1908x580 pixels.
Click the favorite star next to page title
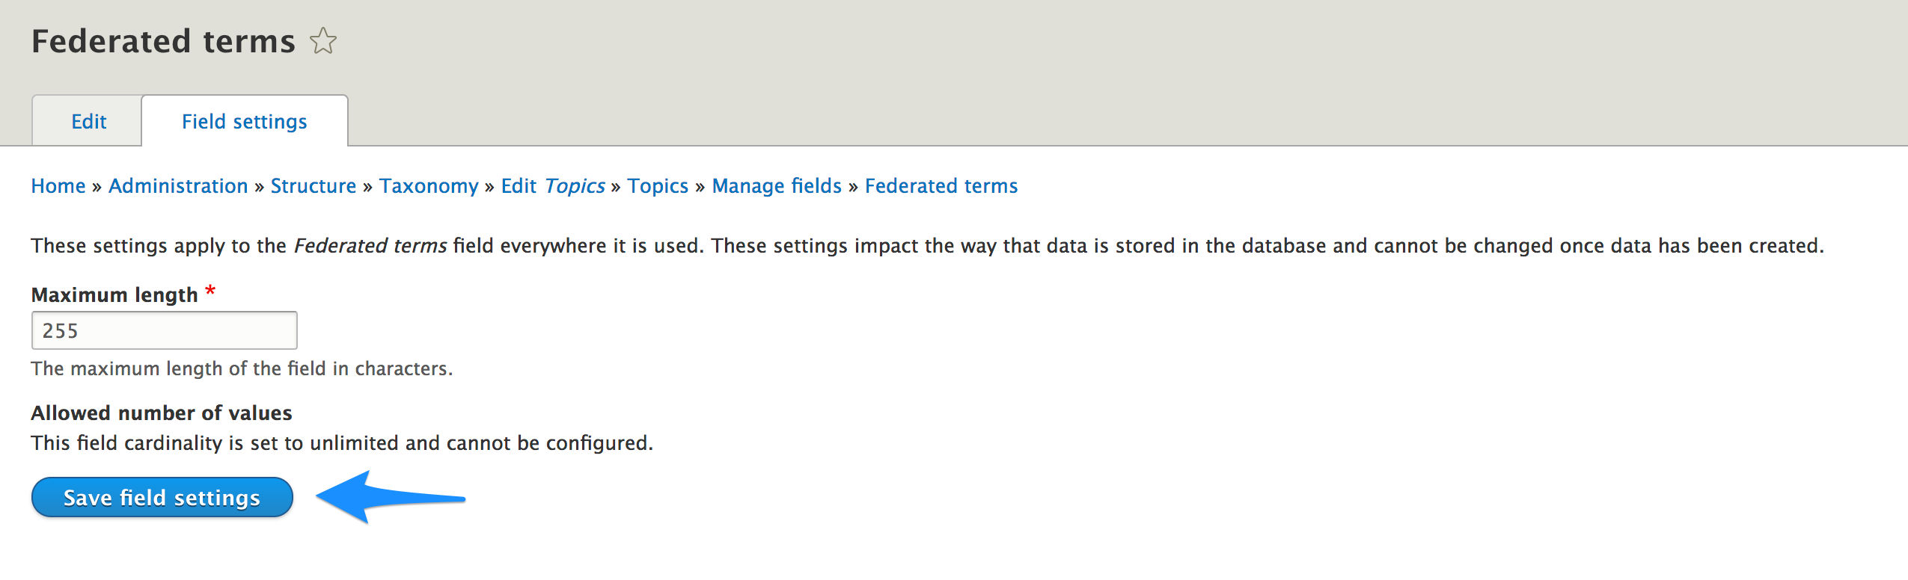pos(323,41)
